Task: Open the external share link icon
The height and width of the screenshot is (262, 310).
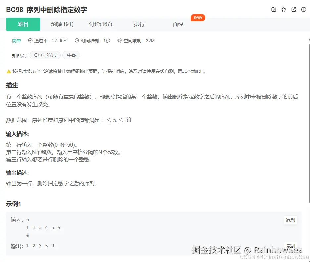Action: click(x=294, y=10)
